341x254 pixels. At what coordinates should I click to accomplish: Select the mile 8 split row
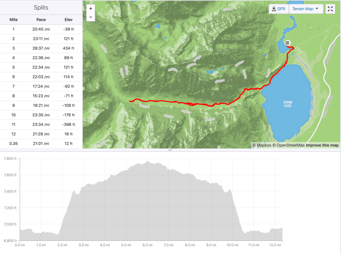41,96
